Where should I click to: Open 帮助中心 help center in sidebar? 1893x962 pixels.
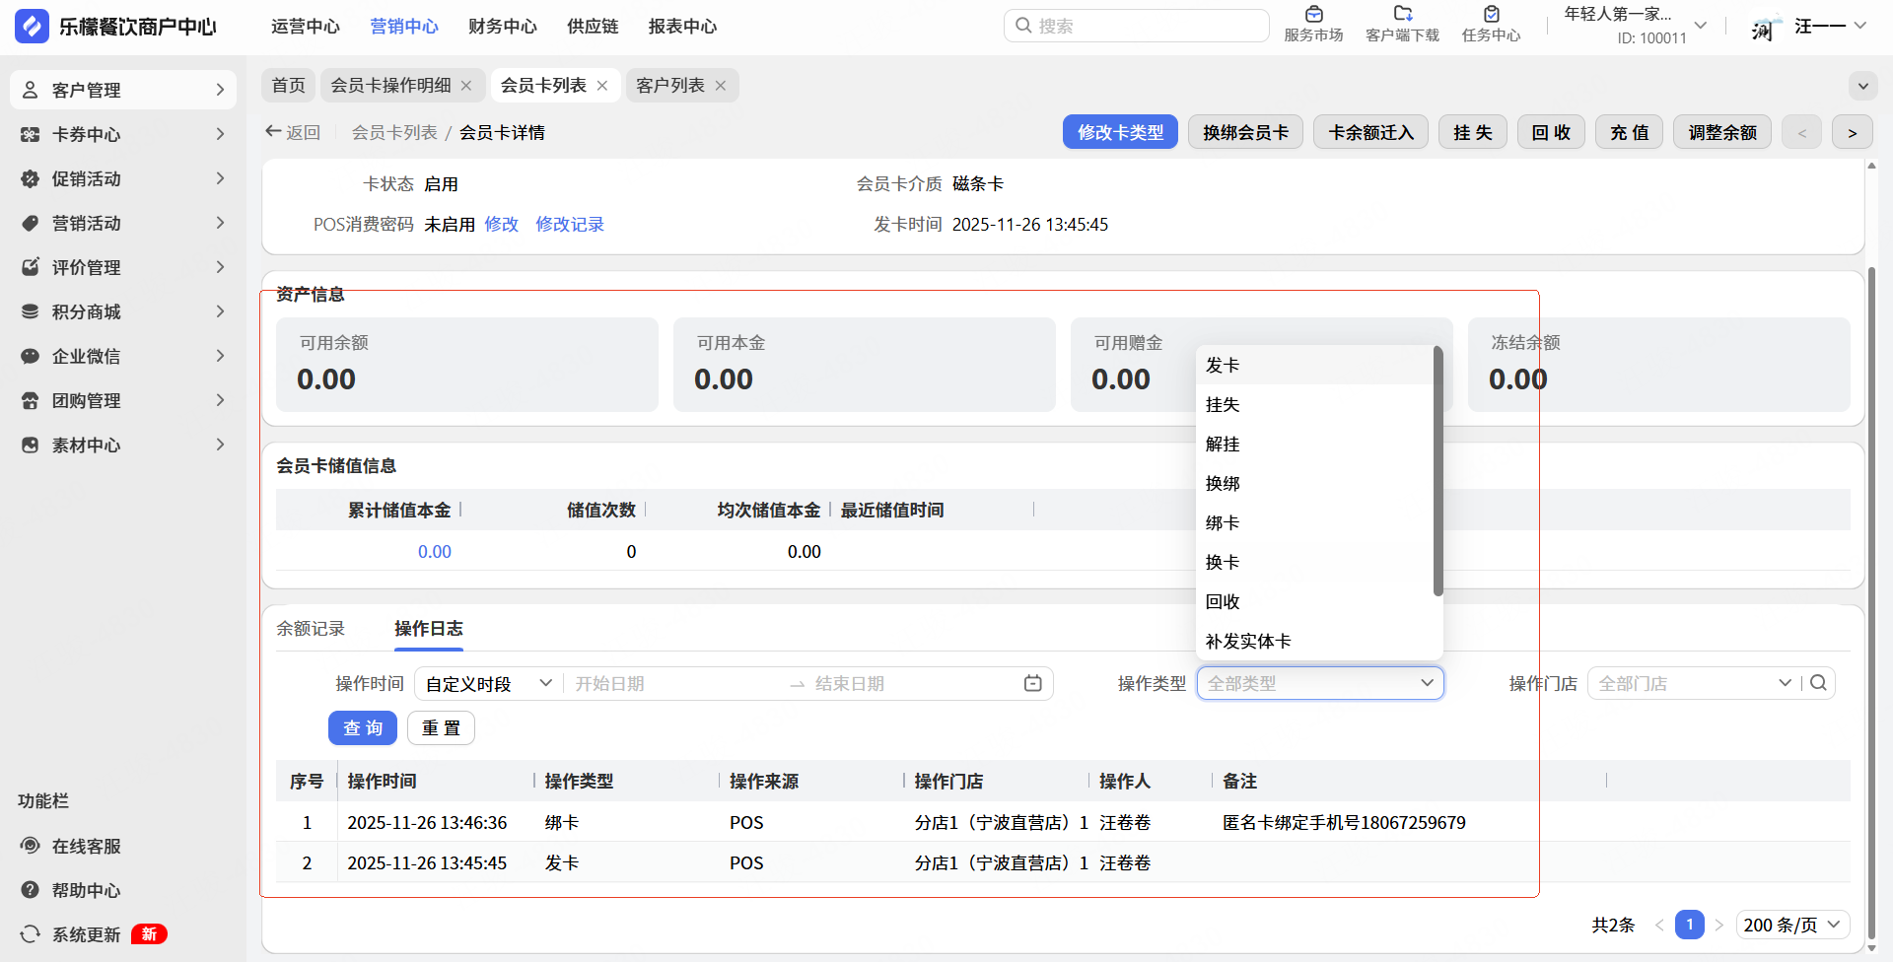86,890
